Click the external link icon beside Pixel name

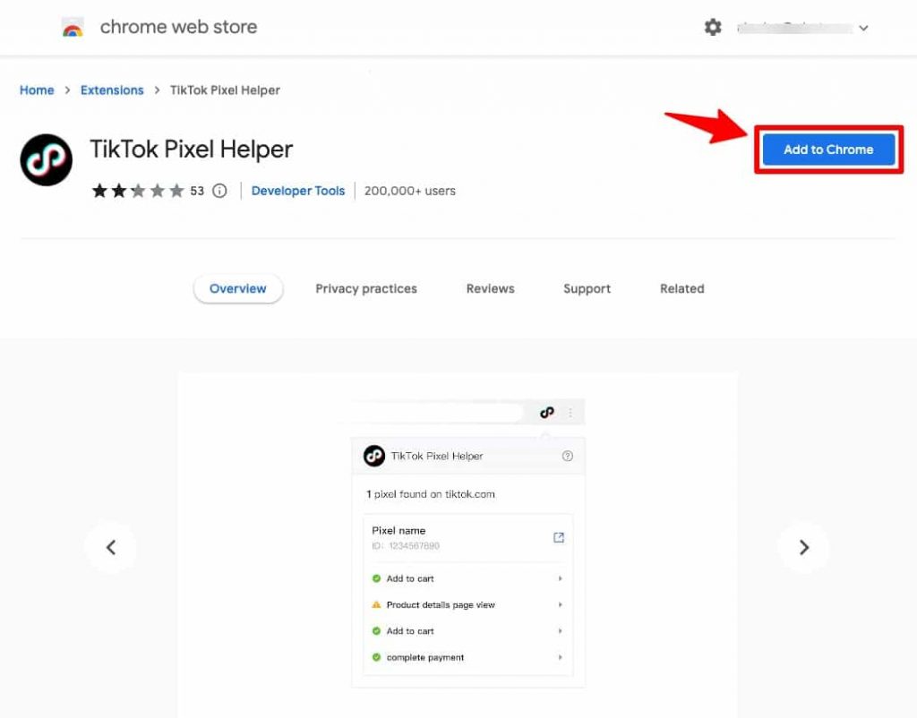coord(559,537)
